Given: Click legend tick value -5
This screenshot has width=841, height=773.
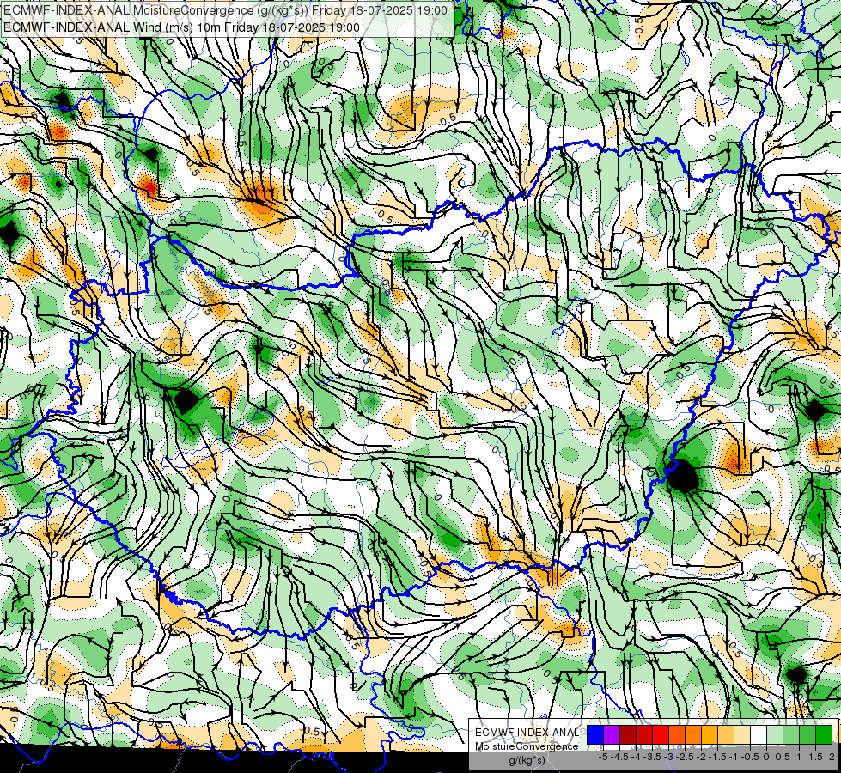Looking at the screenshot, I should (603, 757).
